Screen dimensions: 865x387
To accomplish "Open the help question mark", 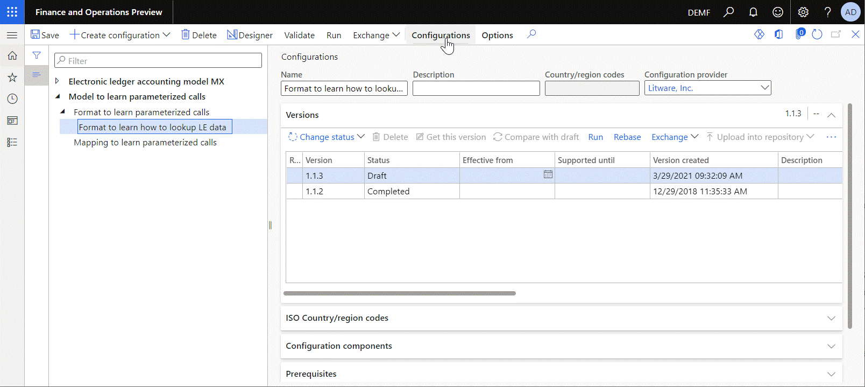I will coord(827,12).
